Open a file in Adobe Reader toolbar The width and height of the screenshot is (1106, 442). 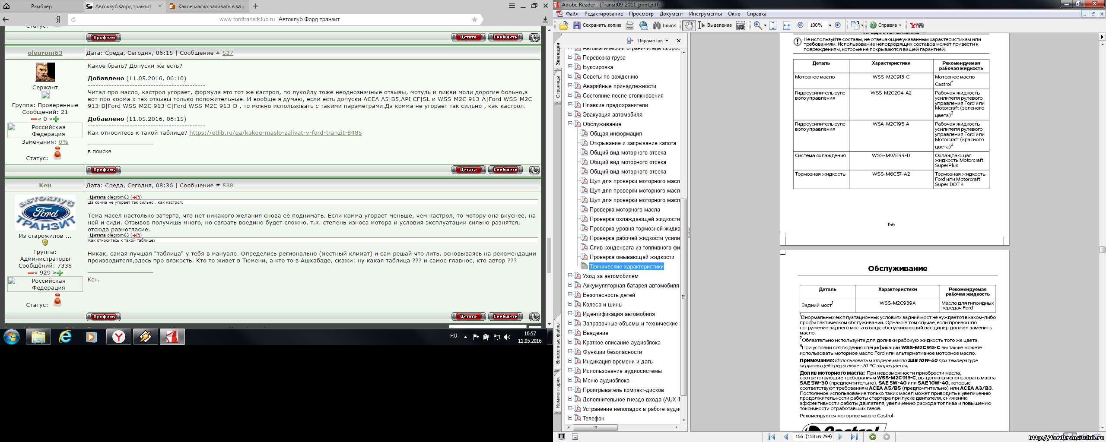point(564,25)
